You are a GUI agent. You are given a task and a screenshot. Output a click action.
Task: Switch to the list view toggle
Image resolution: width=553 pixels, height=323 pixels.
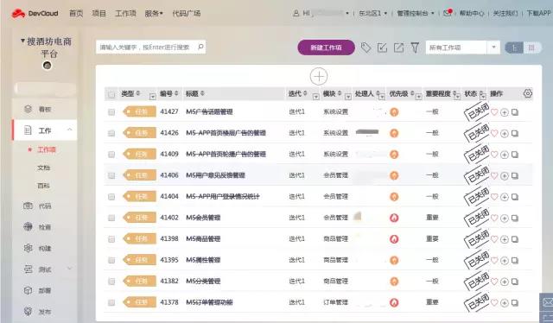click(514, 47)
